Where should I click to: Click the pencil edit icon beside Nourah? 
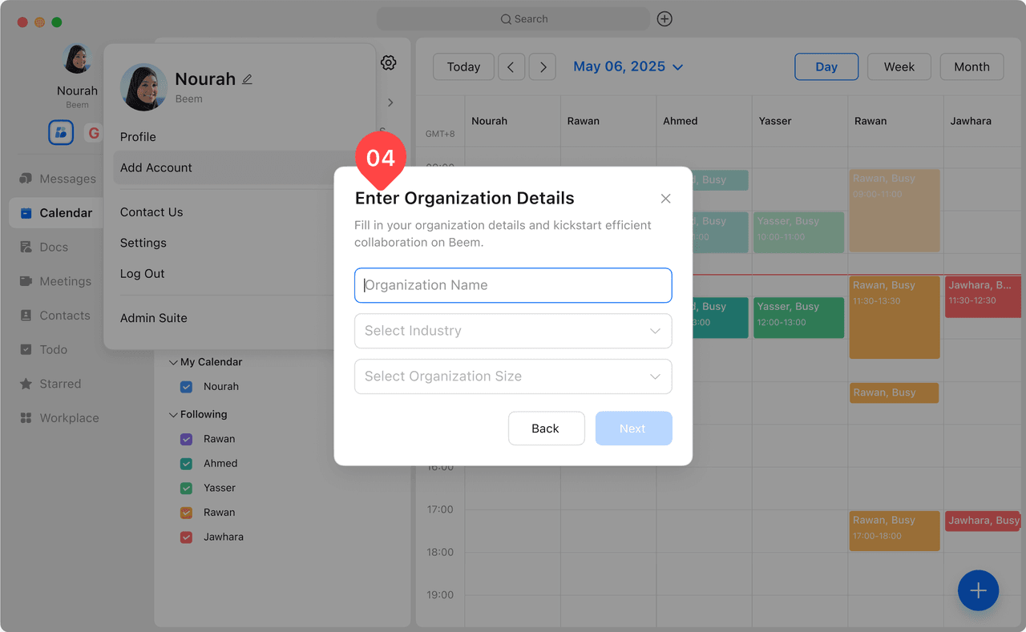point(247,79)
